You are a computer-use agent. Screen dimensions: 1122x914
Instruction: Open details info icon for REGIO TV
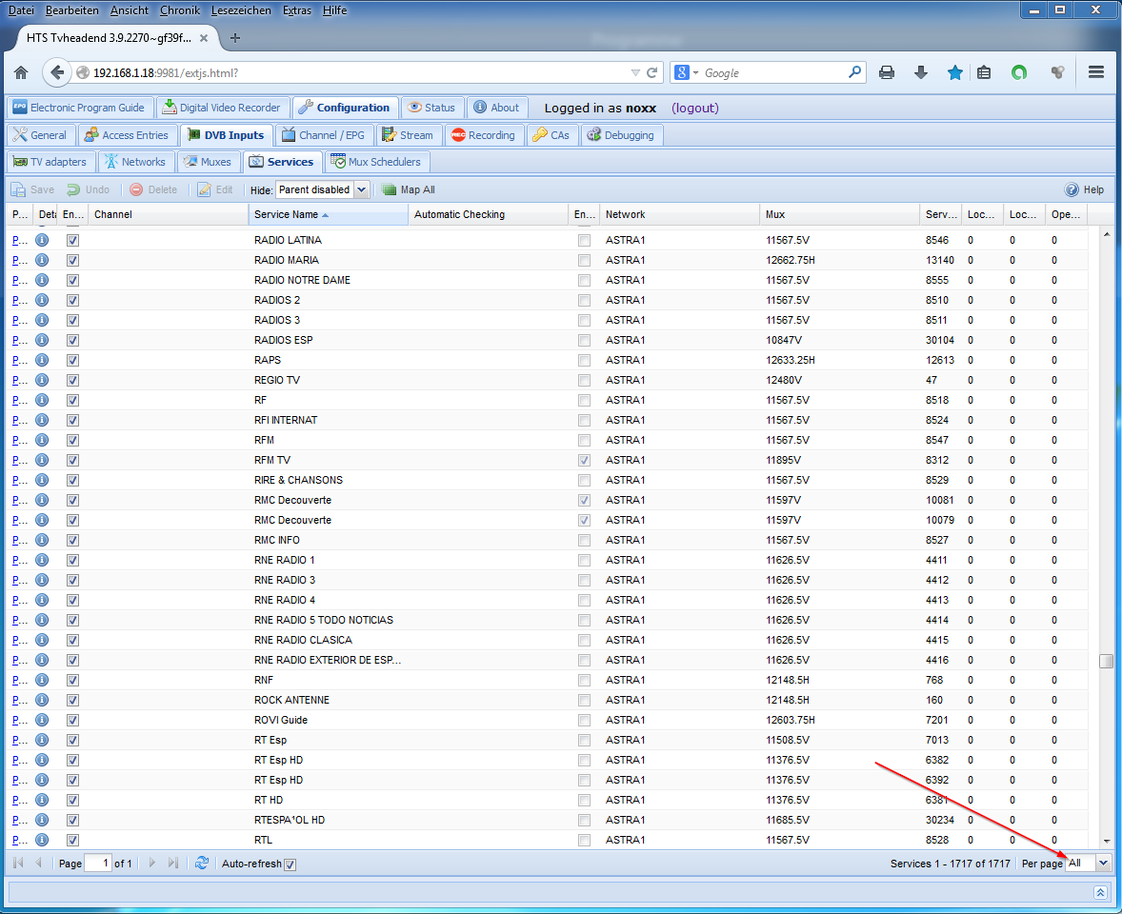tap(42, 381)
